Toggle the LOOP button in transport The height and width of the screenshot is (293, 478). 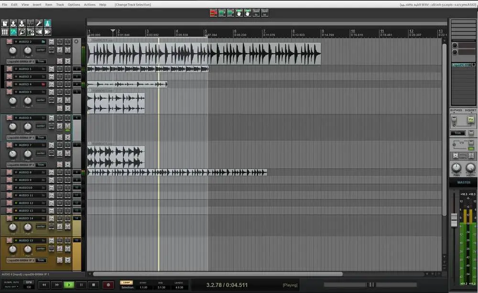pos(126,283)
